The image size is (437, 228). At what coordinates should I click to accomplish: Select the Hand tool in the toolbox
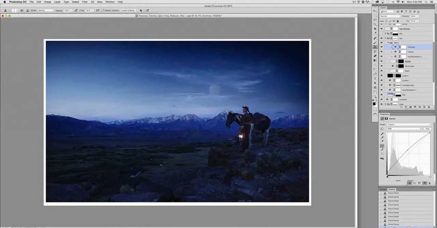[375, 92]
